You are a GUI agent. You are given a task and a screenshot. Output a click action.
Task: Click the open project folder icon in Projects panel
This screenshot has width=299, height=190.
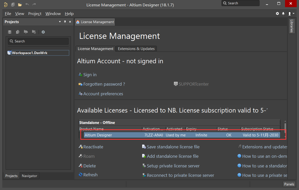[26, 32]
